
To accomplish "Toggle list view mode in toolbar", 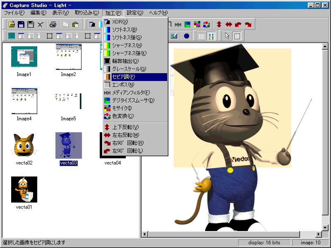I will tap(201, 36).
